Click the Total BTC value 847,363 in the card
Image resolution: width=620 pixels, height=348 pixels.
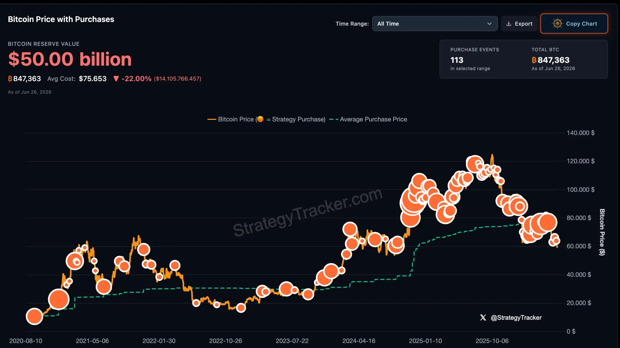point(553,60)
